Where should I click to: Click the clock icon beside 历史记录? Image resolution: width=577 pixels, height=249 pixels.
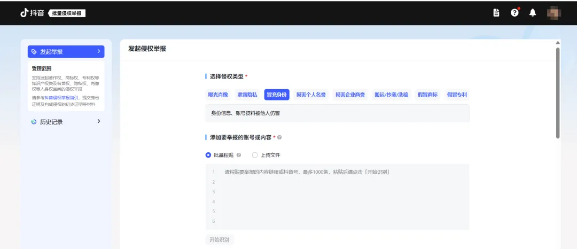(34, 122)
